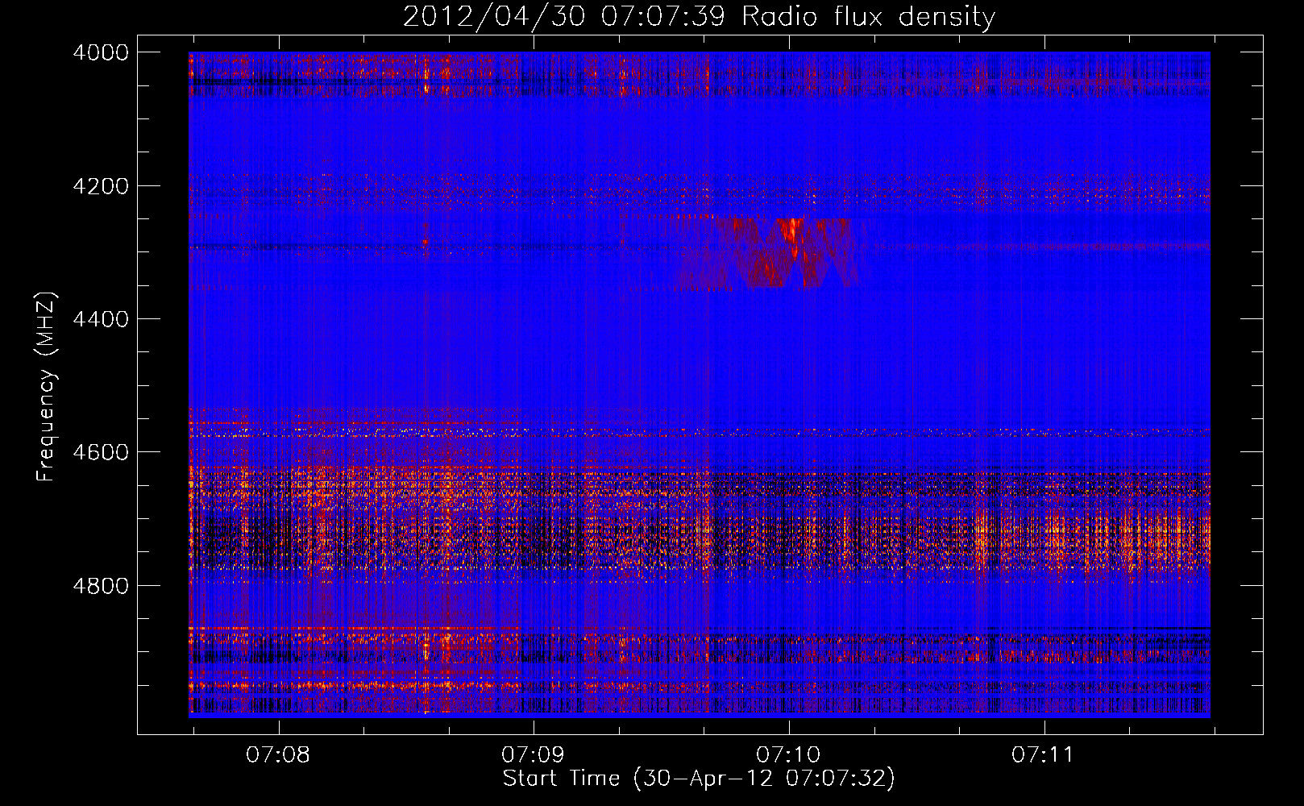The height and width of the screenshot is (806, 1304).
Task: Select the 4200 frequency tick label
Action: (101, 186)
